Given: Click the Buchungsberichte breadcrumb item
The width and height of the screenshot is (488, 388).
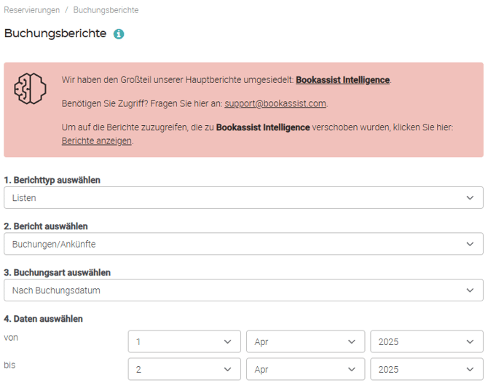Looking at the screenshot, I should pos(106,10).
